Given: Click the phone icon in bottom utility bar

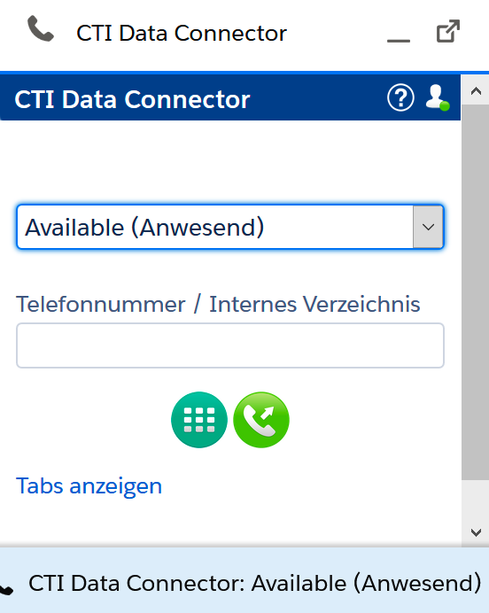Looking at the screenshot, I should point(6,590).
